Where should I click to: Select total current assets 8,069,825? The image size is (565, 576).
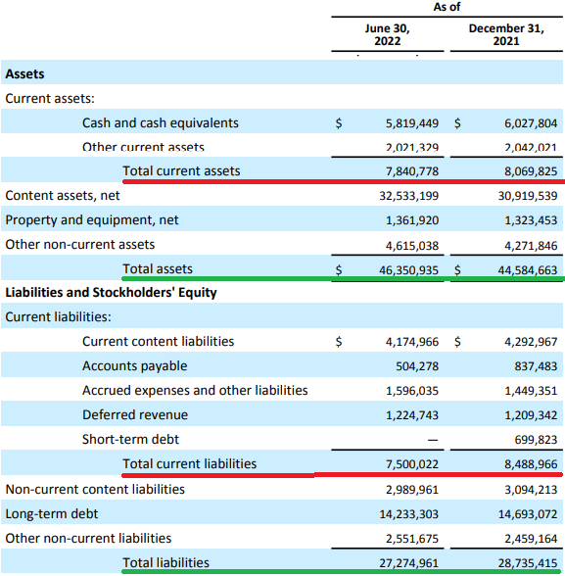point(531,171)
